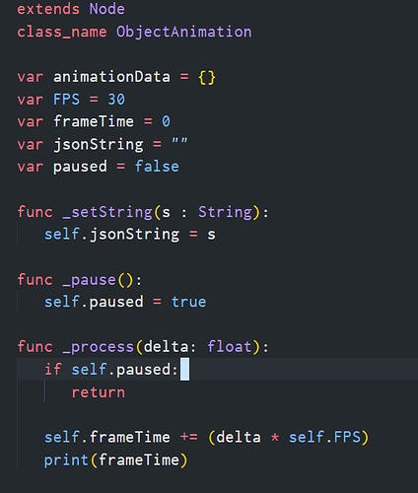Screen dimensions: 418x493
Task: Click the empty curly braces dictionary
Action: point(207,78)
